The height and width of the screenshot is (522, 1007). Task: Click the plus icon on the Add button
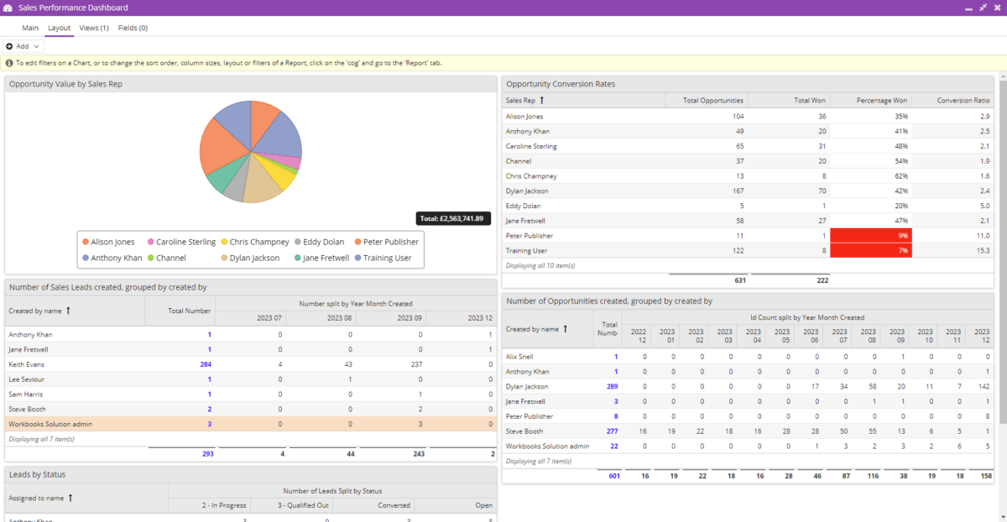[8, 45]
